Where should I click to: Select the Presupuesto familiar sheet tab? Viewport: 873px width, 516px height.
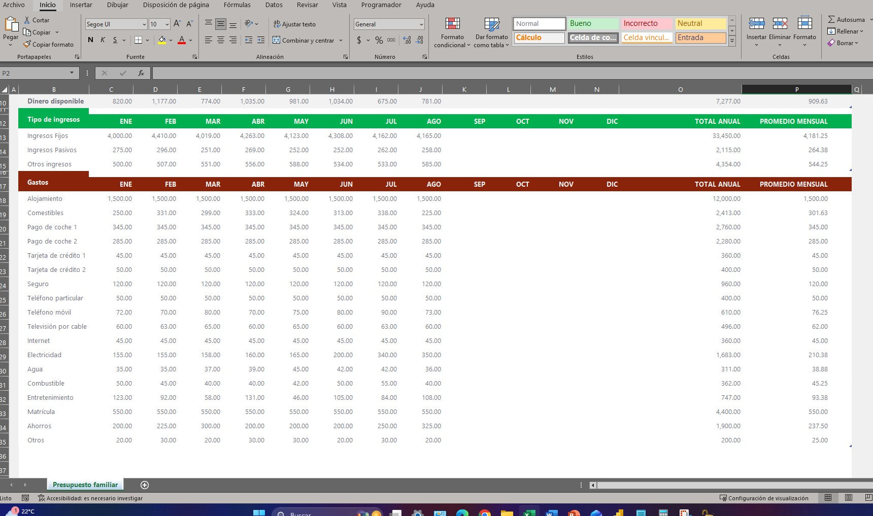pyautogui.click(x=85, y=485)
